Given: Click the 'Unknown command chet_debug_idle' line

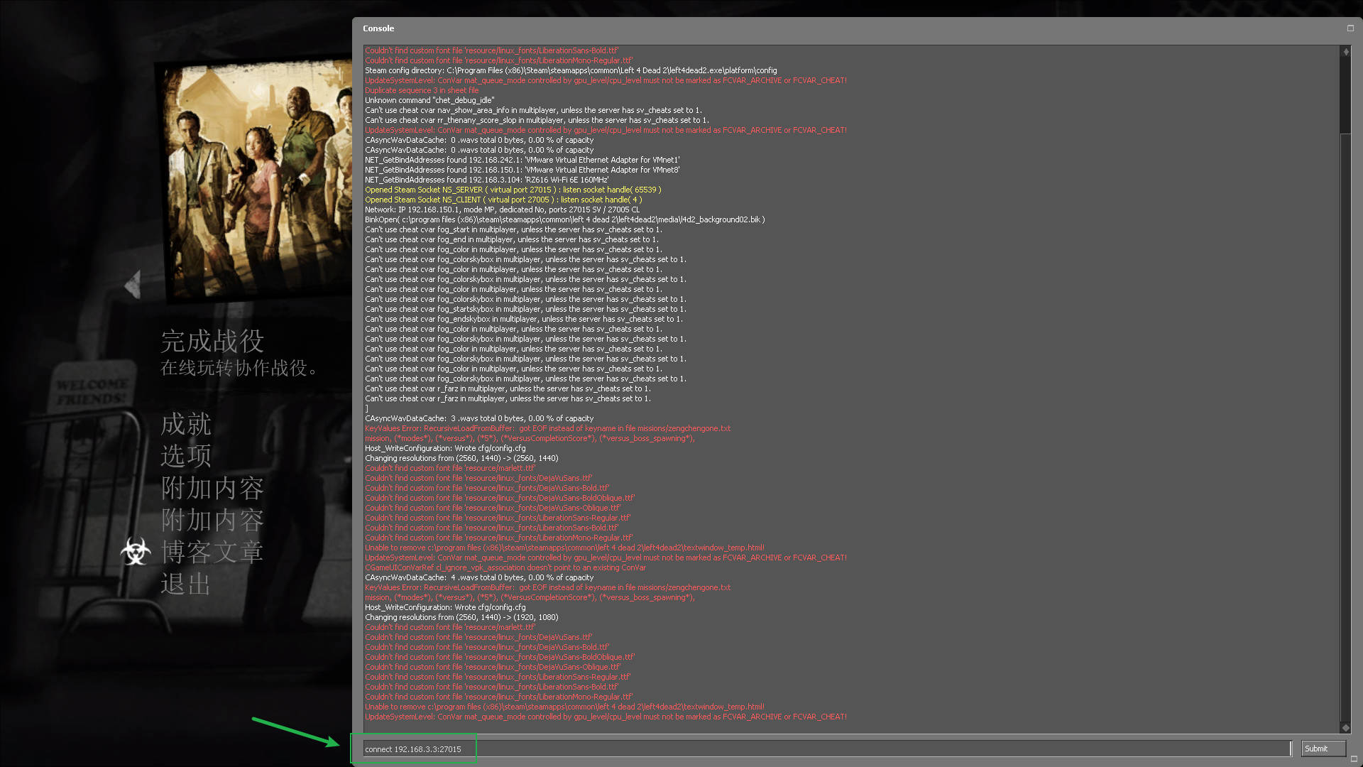Looking at the screenshot, I should pos(429,100).
